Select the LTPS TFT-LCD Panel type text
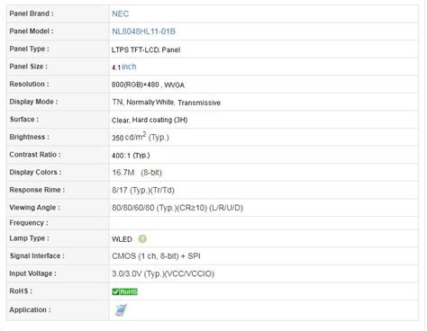Screen dimensions: 427x331 click(146, 49)
